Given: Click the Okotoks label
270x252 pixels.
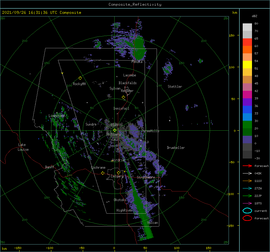Looking at the screenshot, I should [120, 200].
